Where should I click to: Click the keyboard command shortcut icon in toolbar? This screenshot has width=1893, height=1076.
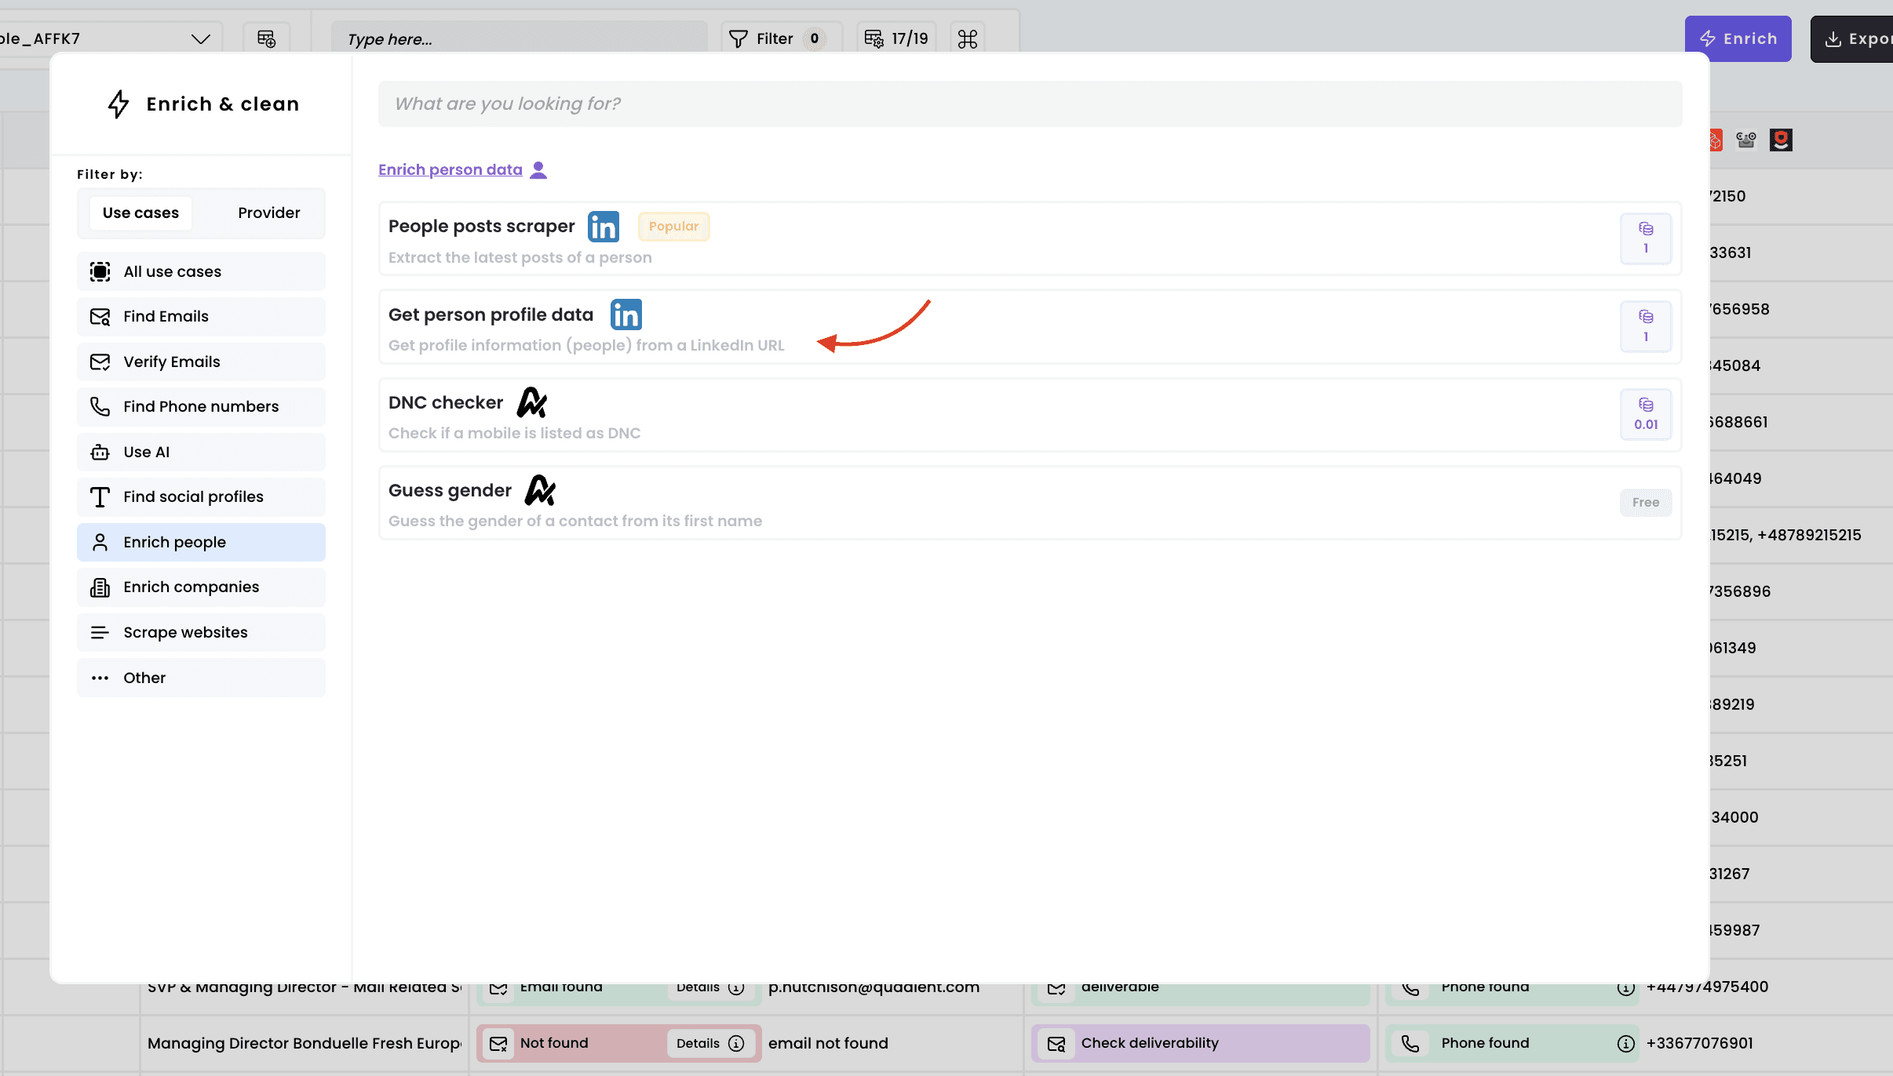pyautogui.click(x=967, y=38)
